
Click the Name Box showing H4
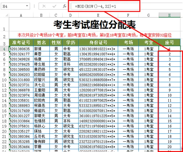[x=15, y=6]
